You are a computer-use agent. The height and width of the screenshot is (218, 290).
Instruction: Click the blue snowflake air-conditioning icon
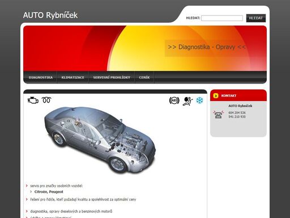pos(199,100)
